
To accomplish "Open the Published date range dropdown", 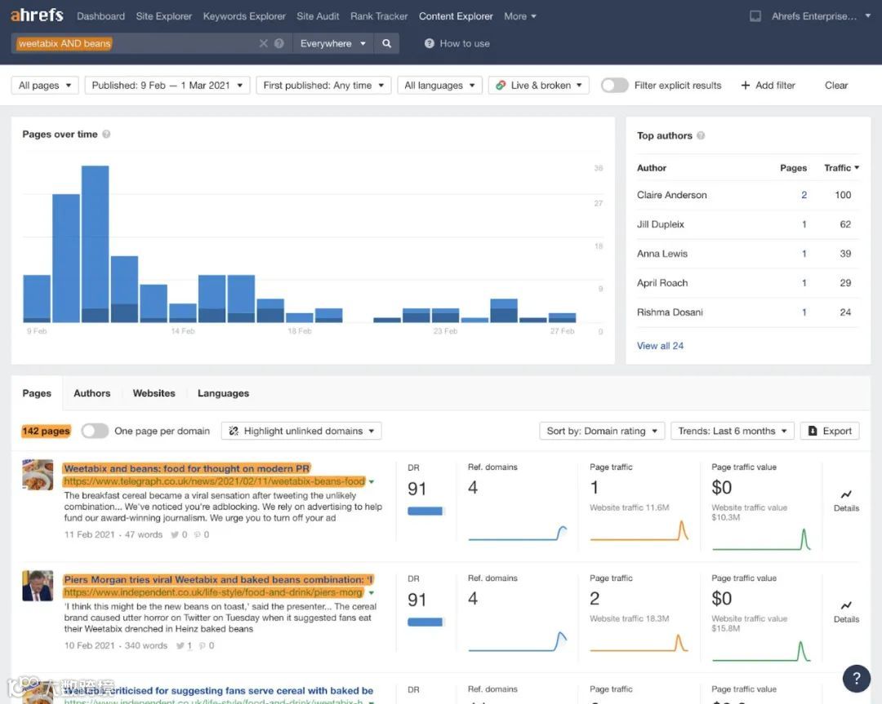I will point(167,86).
